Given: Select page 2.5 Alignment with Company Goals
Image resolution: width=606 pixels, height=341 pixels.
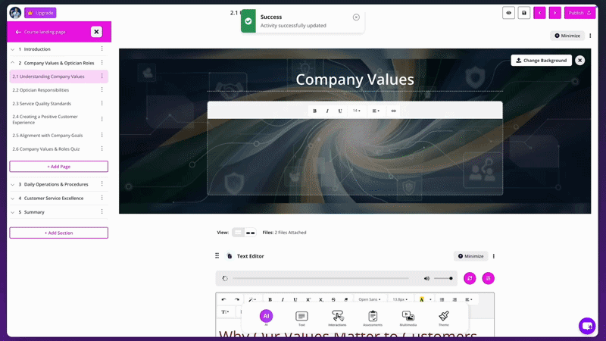Looking at the screenshot, I should pos(48,136).
